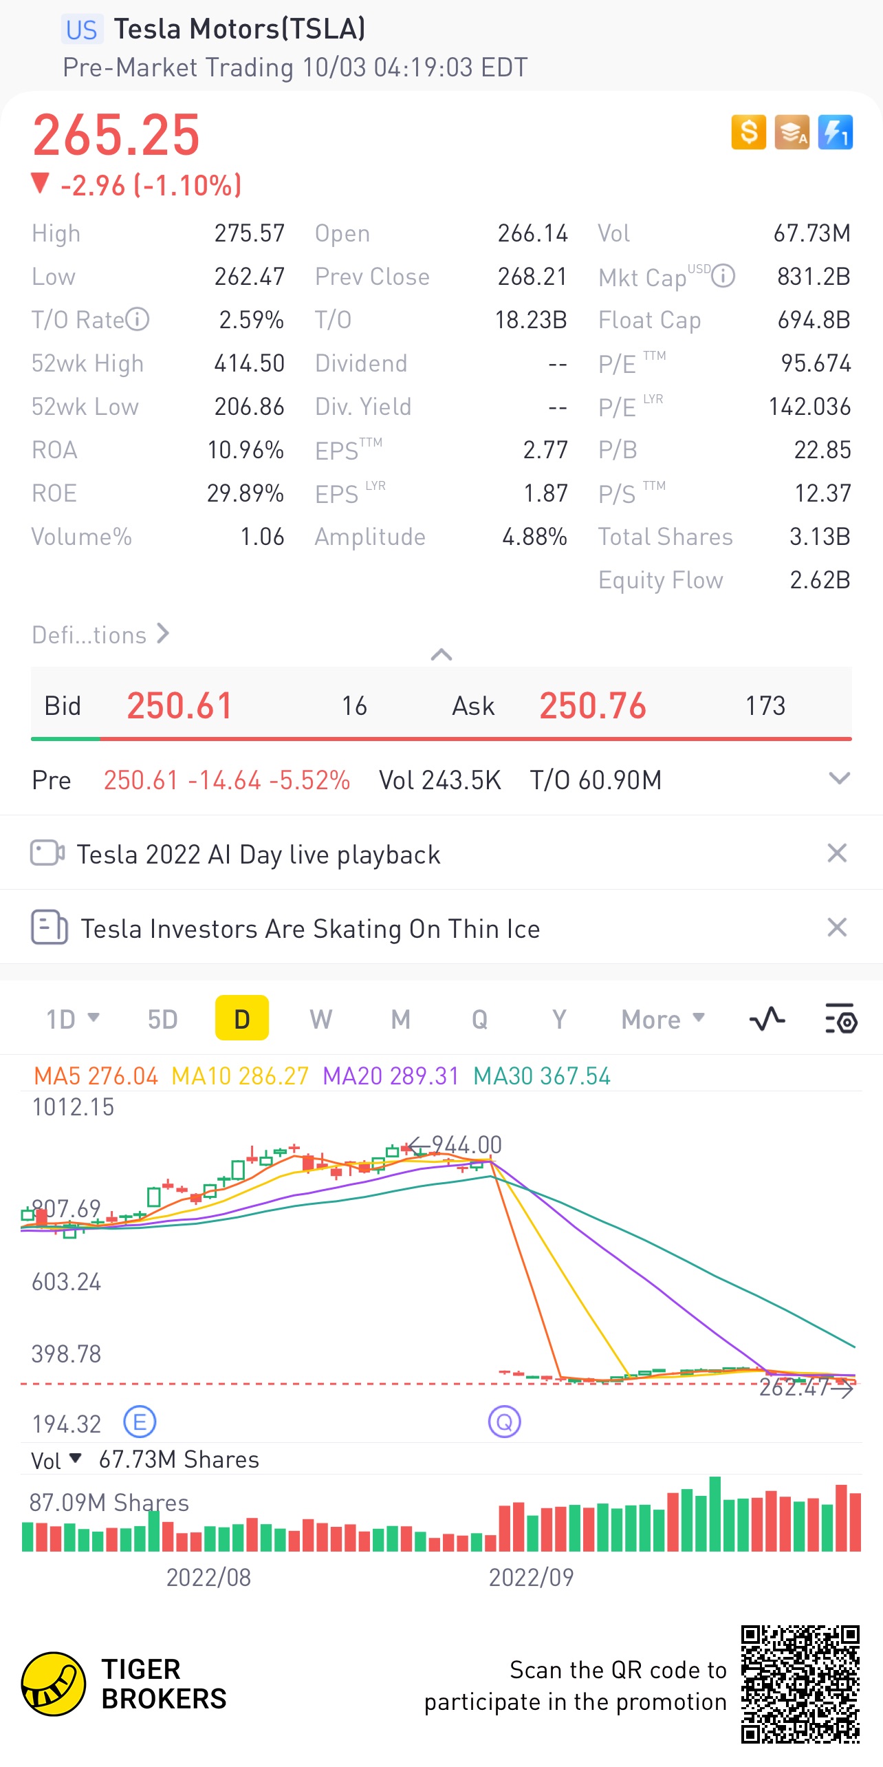Select the 5D chart tab

[x=162, y=1019]
